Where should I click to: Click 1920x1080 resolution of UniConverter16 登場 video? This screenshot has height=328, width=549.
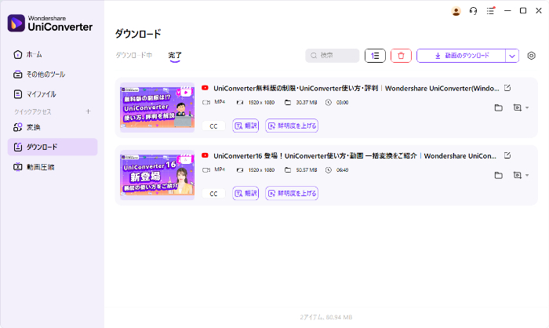(261, 170)
